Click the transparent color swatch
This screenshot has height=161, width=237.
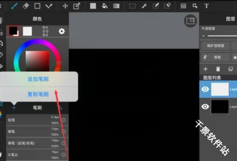click(27, 31)
